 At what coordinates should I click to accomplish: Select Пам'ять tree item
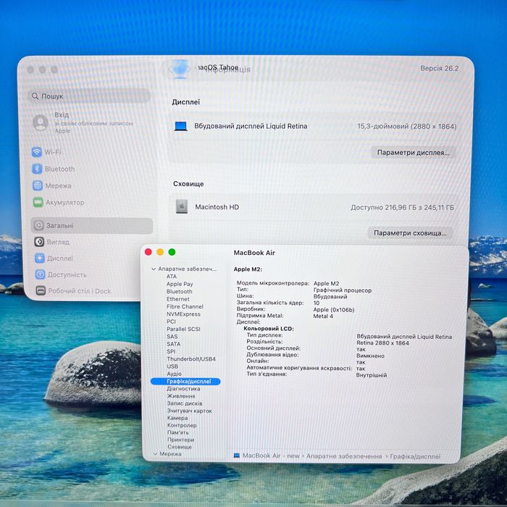[x=178, y=432]
